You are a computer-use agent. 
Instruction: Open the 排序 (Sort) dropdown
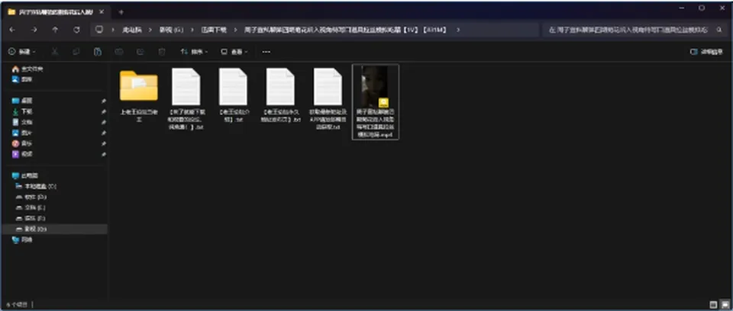[195, 51]
